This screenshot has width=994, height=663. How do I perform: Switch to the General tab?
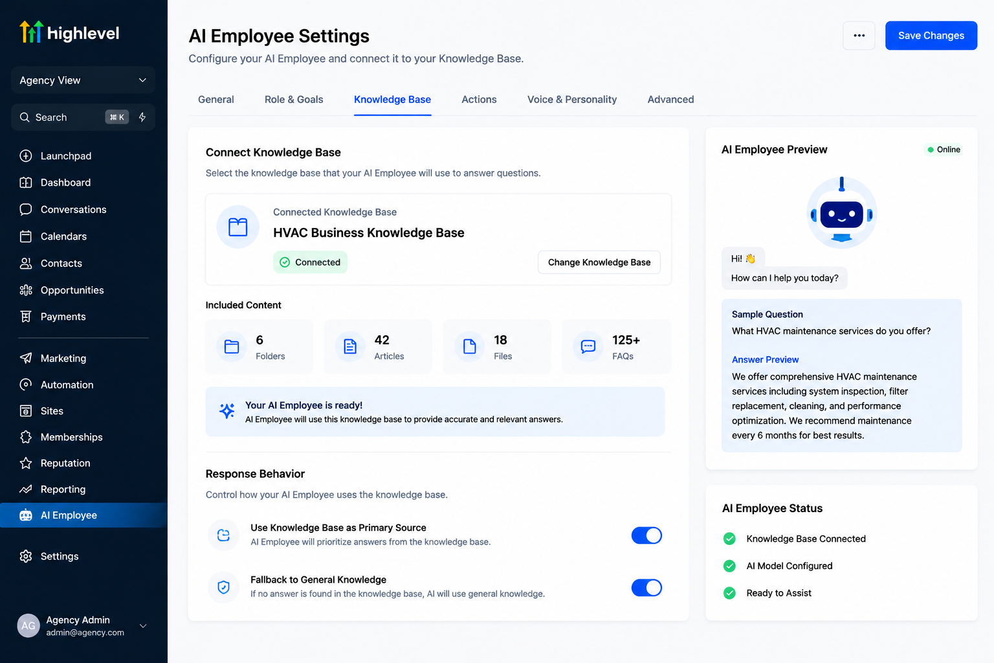(x=216, y=100)
